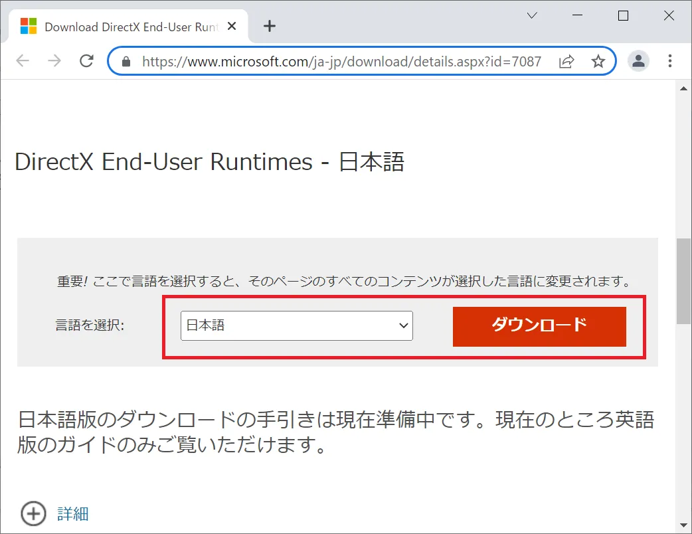
Task: Maximize the browser window
Action: coord(623,15)
